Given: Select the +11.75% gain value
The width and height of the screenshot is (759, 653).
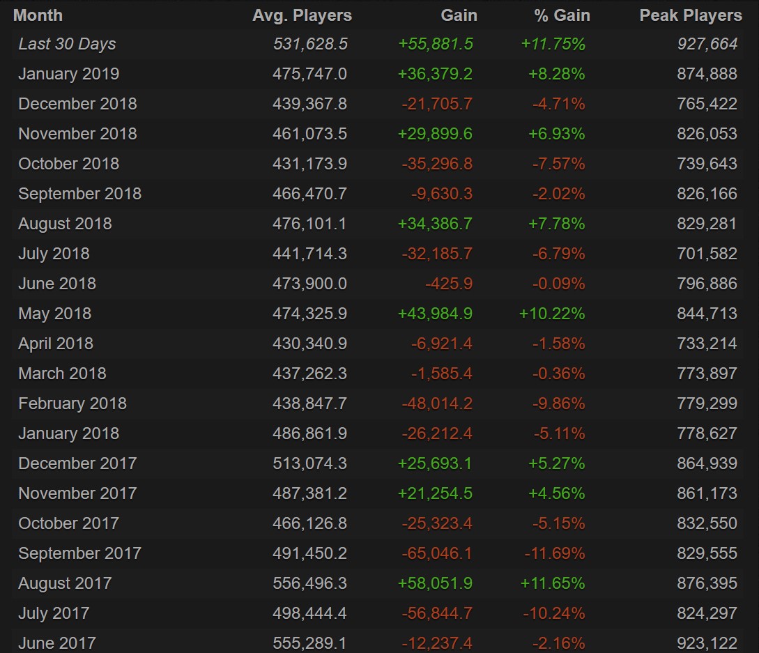Looking at the screenshot, I should coord(553,44).
